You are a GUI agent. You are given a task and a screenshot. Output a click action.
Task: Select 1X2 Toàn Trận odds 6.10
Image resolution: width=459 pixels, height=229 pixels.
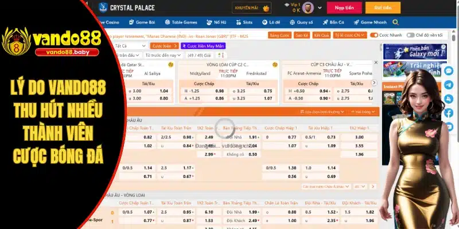(209, 212)
